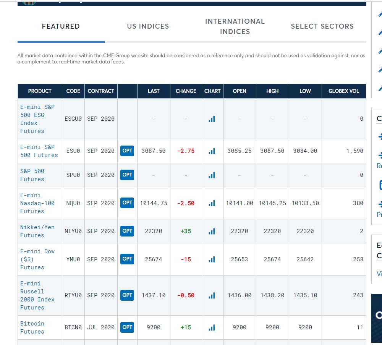Click the -2.75 change value
382x345 pixels.
[x=186, y=151]
